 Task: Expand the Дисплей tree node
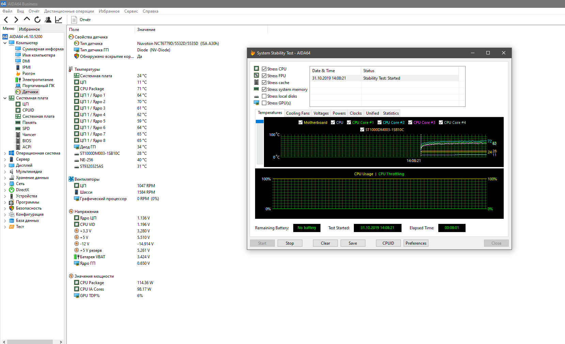5,165
